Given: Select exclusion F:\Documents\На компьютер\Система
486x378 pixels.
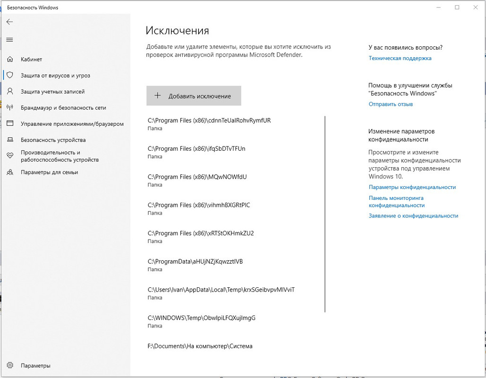Looking at the screenshot, I should pos(200,346).
